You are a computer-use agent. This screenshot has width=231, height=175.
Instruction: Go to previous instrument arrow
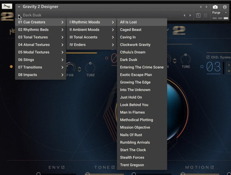coord(201,7)
